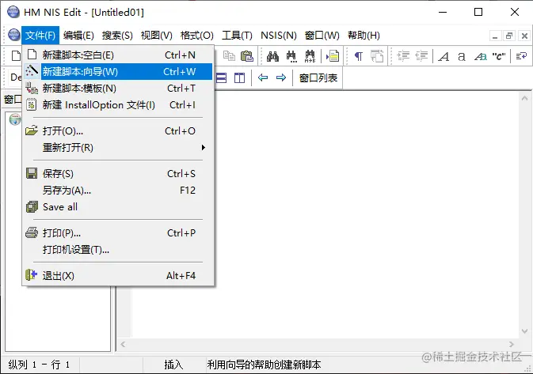
Task: Click the application icon in the menu bar
Action: point(14,35)
